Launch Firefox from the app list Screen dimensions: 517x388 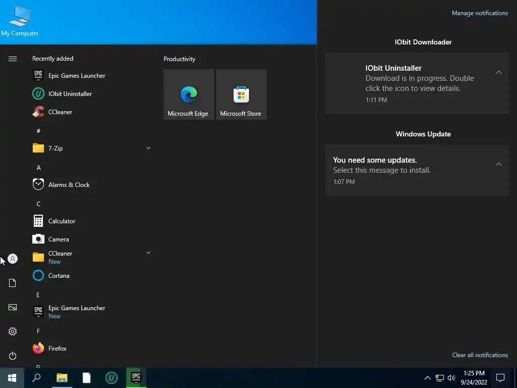point(92,349)
